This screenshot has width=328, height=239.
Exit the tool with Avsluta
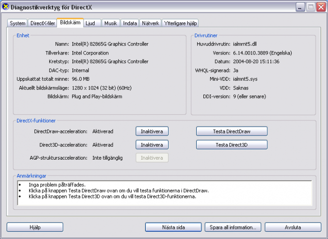[x=293, y=227]
